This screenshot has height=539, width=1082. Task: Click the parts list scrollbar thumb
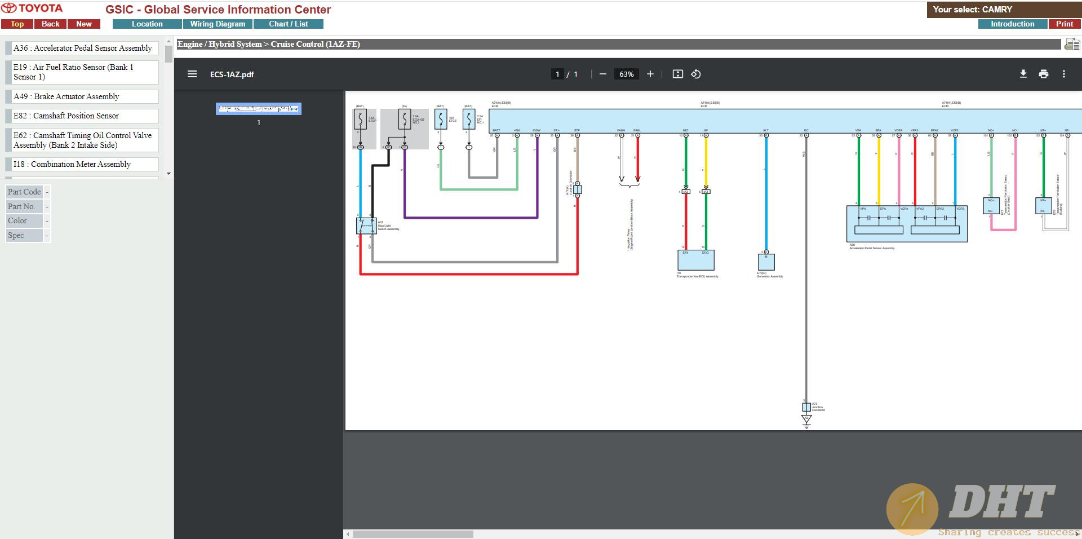point(168,54)
